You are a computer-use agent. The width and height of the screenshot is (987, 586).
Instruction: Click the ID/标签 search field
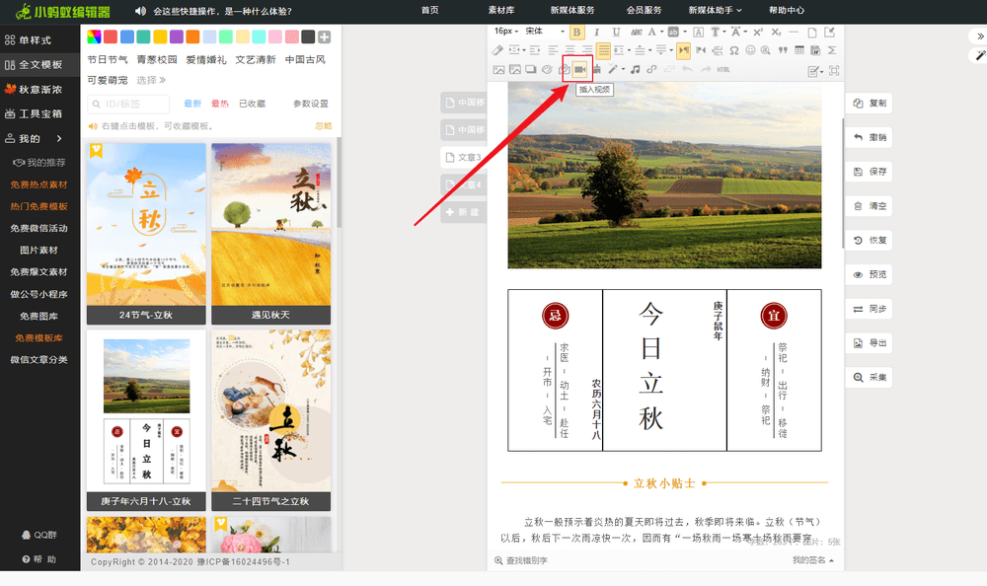click(x=128, y=104)
